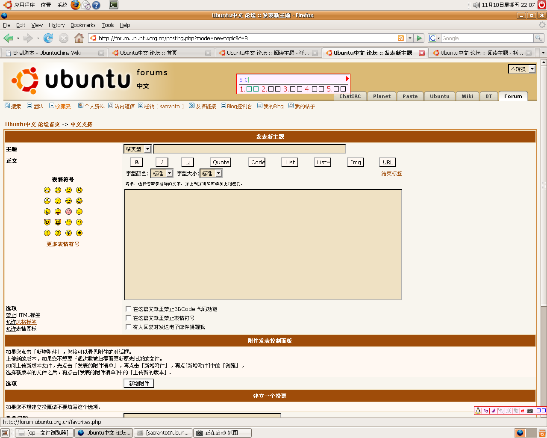Insert the blushing pink smiley
Screen dimensions: 547x438
click(68, 211)
